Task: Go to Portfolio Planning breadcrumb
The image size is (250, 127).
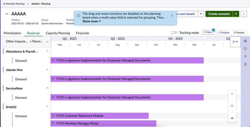Action: pyautogui.click(x=15, y=4)
